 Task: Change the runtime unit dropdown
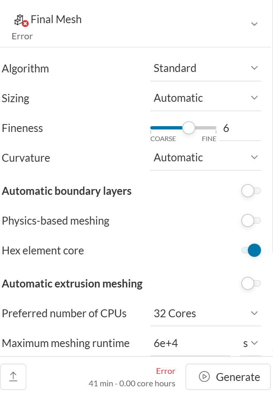point(250,343)
